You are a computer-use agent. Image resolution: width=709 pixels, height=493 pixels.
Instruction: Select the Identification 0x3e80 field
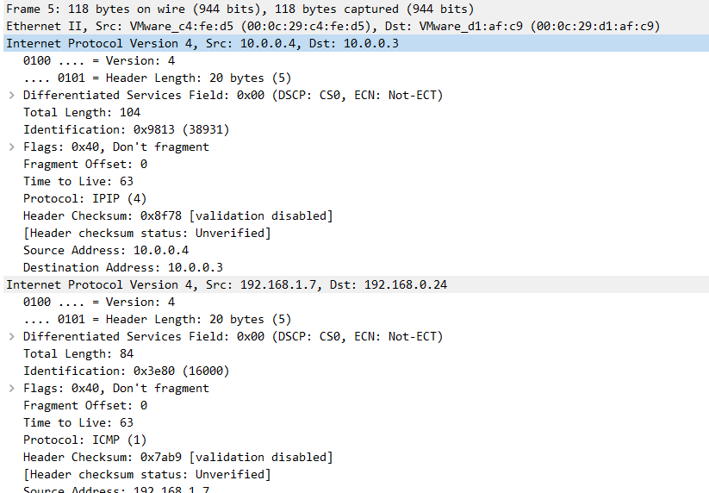click(x=126, y=371)
